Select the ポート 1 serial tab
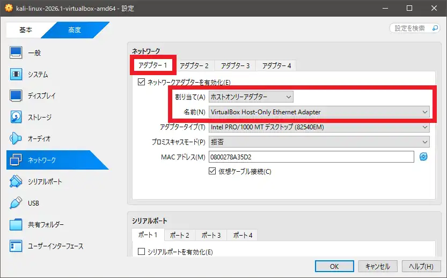Viewport: 447px width, 278px height. [x=148, y=235]
